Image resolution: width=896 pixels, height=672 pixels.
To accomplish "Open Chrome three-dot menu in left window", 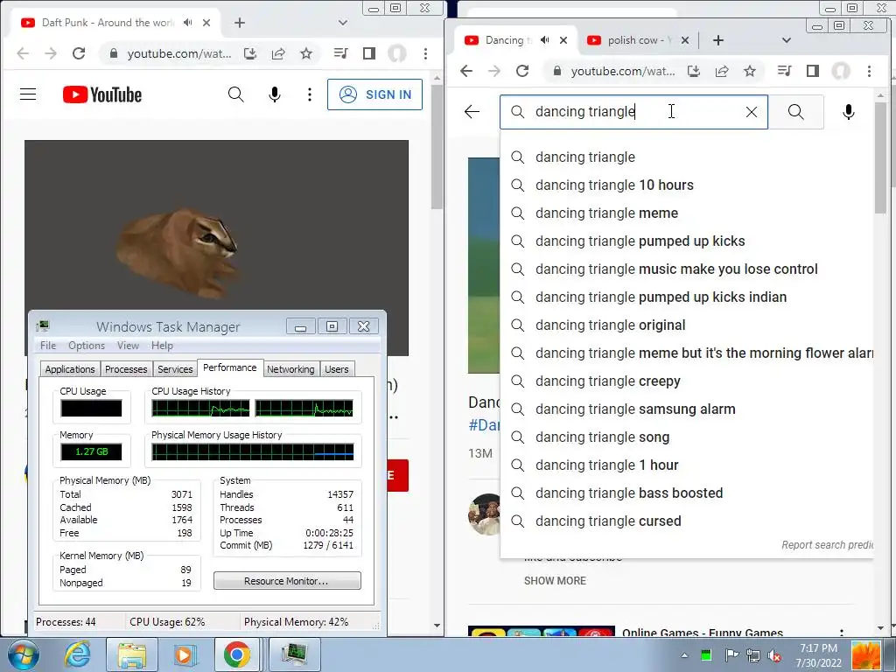I will click(426, 53).
